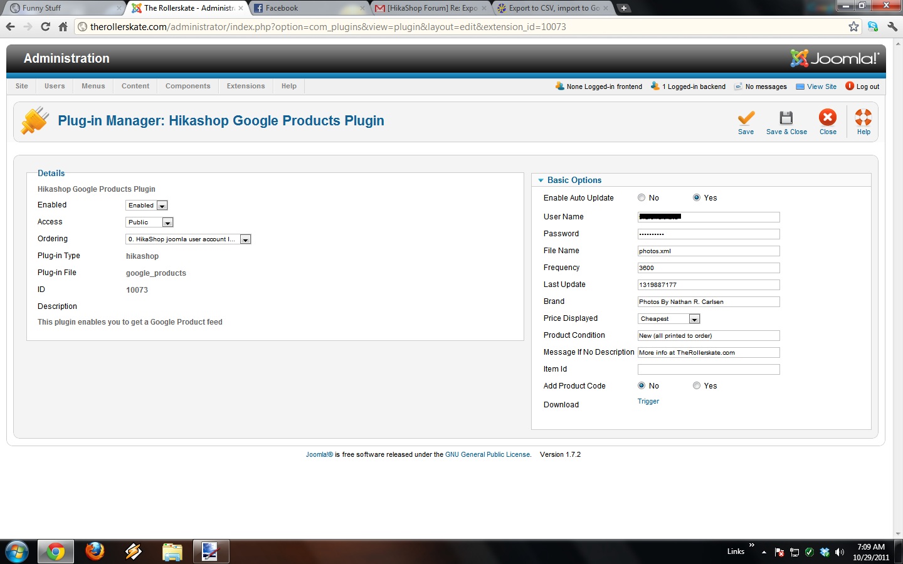Click the red Close toolbar icon
The image size is (903, 564).
tap(828, 117)
